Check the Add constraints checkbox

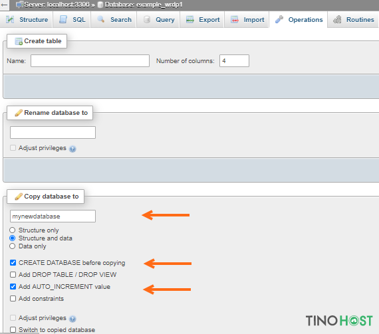13,299
